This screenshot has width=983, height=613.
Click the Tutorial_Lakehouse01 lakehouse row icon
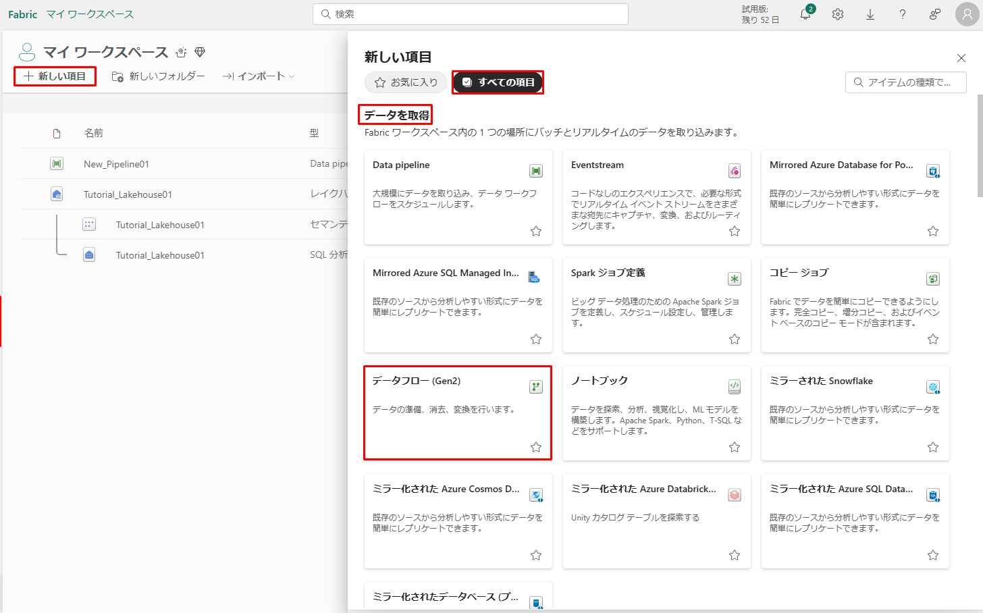[x=57, y=194]
